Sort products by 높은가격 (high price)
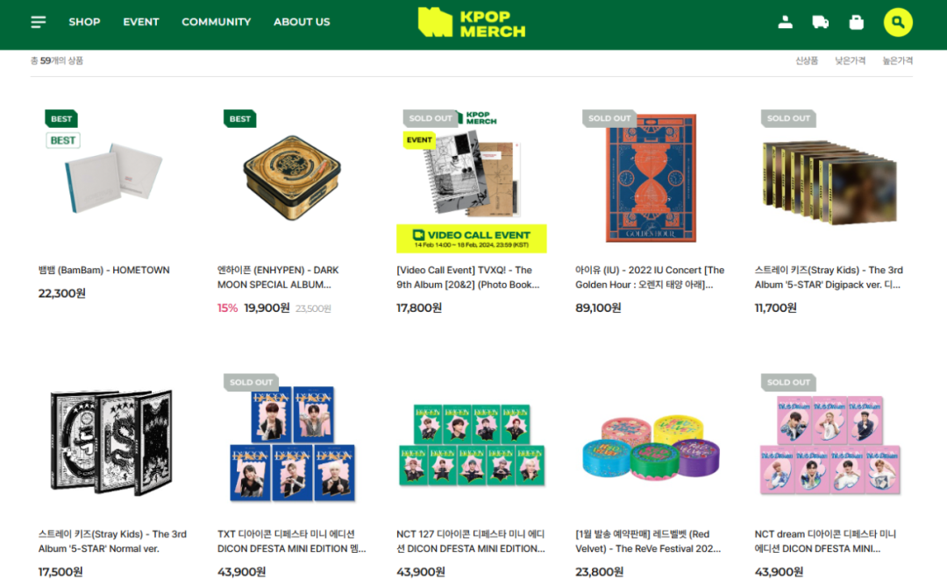The width and height of the screenshot is (947, 586). (x=898, y=61)
